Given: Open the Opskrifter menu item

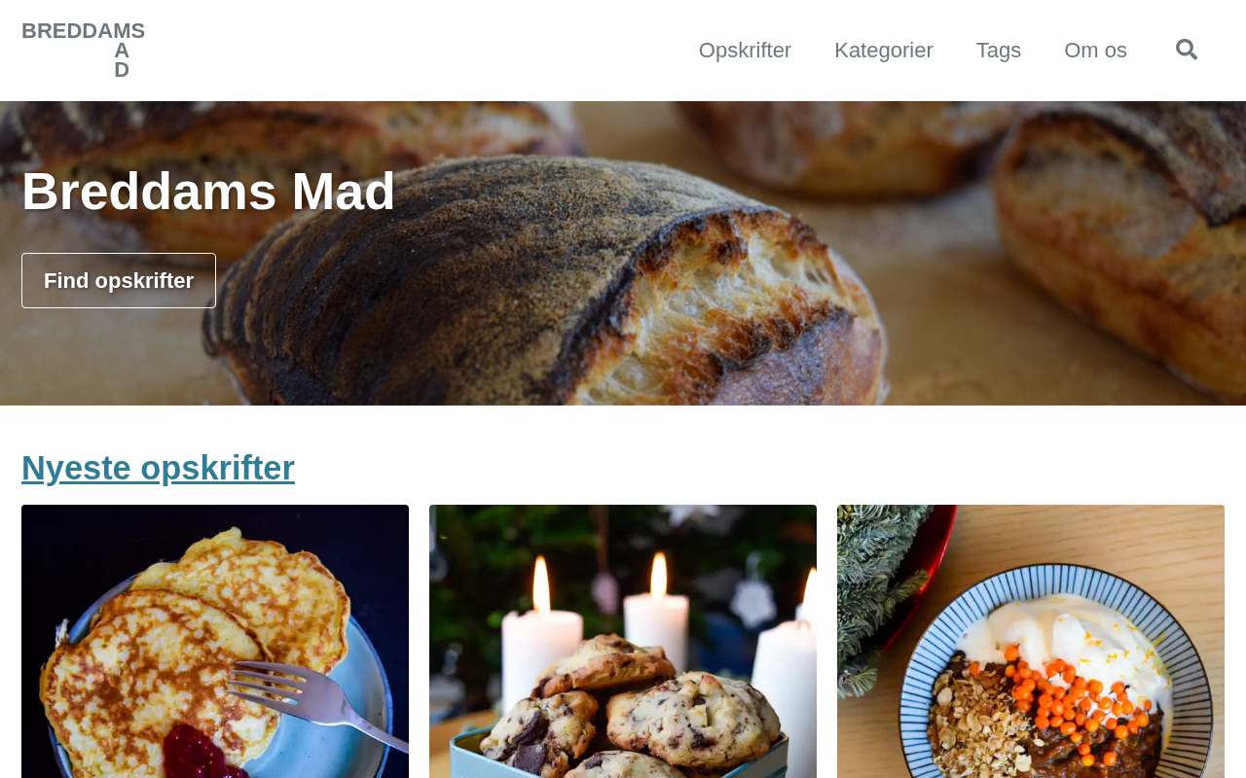Looking at the screenshot, I should pos(745,50).
